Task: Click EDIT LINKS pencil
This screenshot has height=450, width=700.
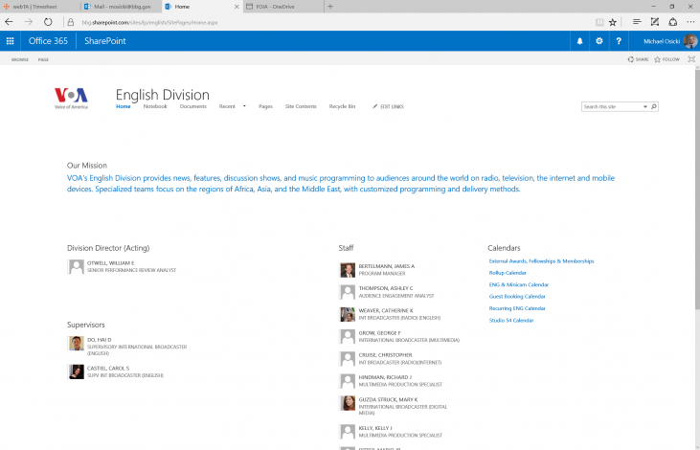Action: click(x=388, y=106)
